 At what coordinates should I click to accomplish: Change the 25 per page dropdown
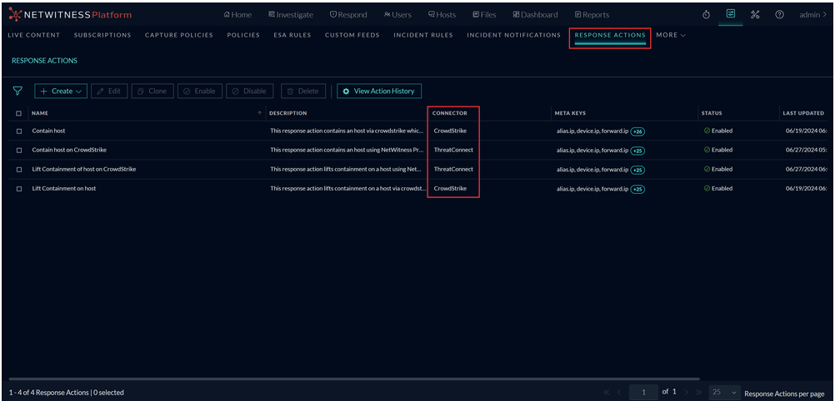pos(725,392)
